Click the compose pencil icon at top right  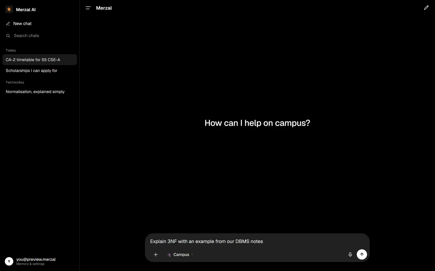426,8
